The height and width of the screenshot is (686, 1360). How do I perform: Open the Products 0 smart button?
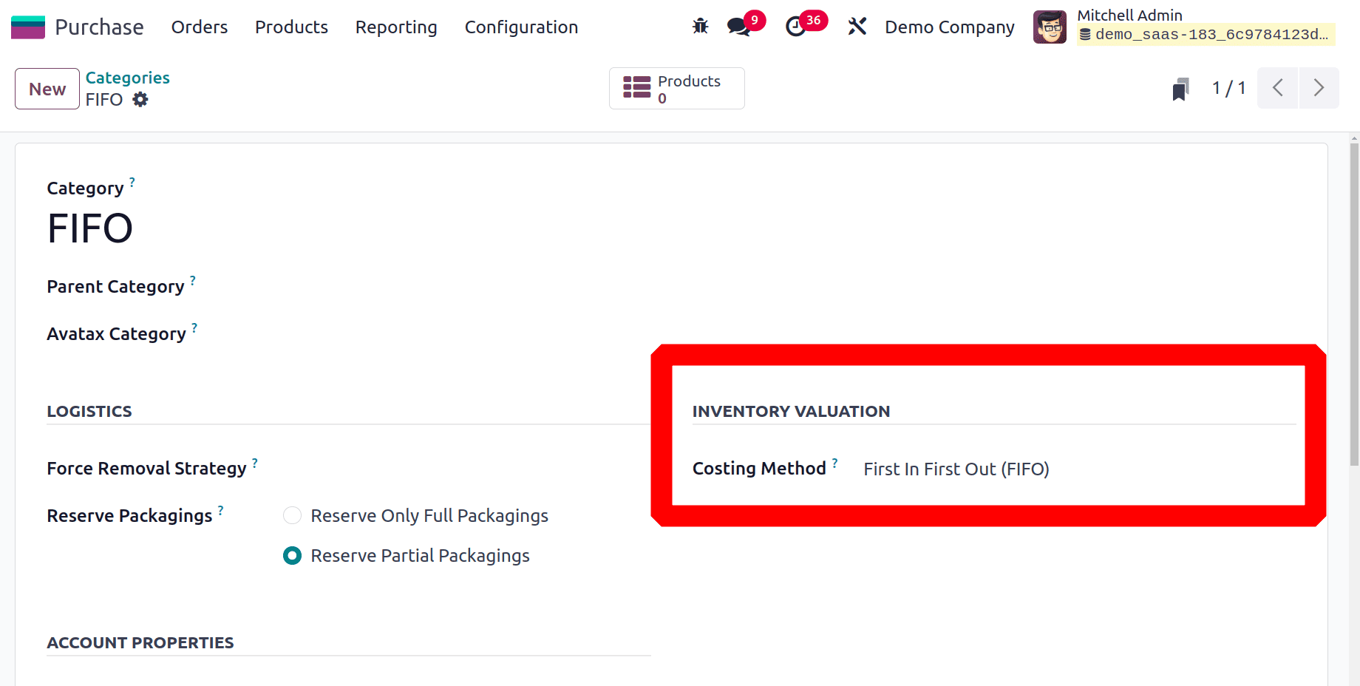[676, 89]
